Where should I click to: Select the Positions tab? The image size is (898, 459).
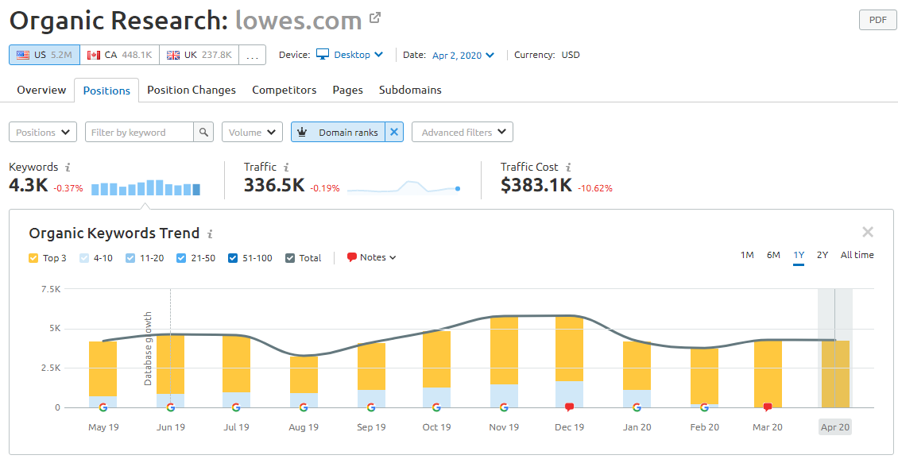tap(106, 91)
